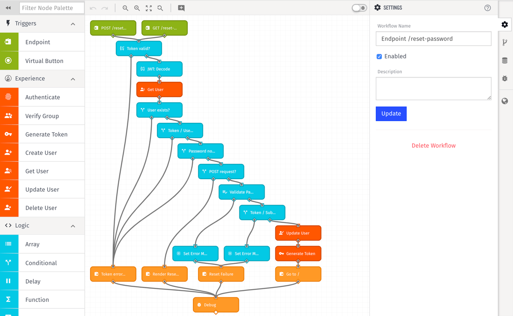Image resolution: width=513 pixels, height=316 pixels.
Task: Collapse the Triggers palette section
Action: pos(73,24)
